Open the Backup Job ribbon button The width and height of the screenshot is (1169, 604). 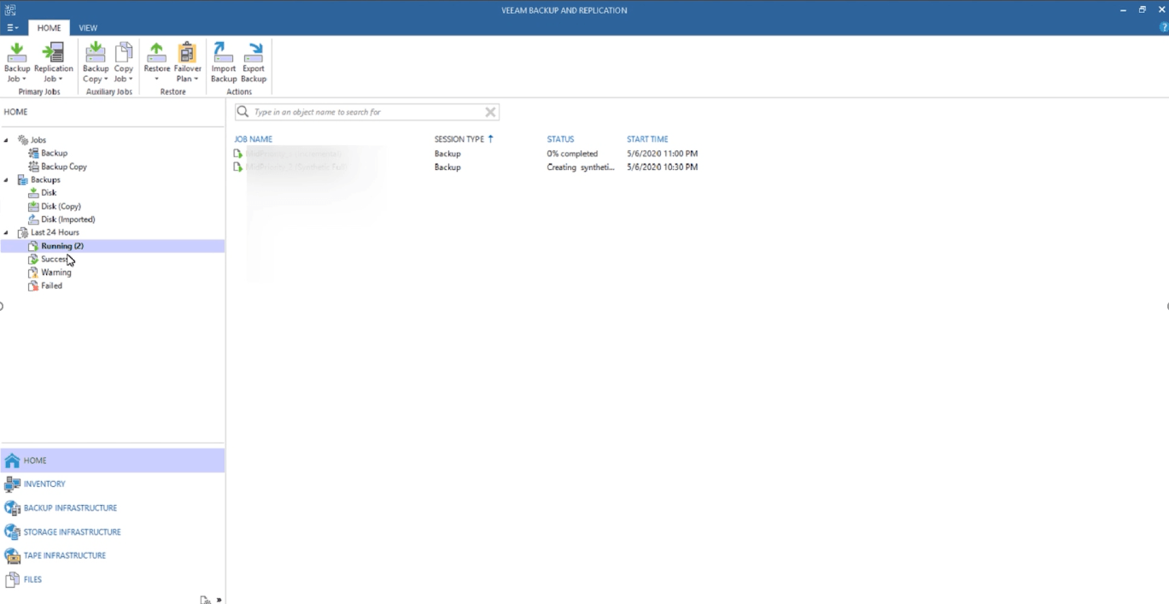click(x=17, y=62)
